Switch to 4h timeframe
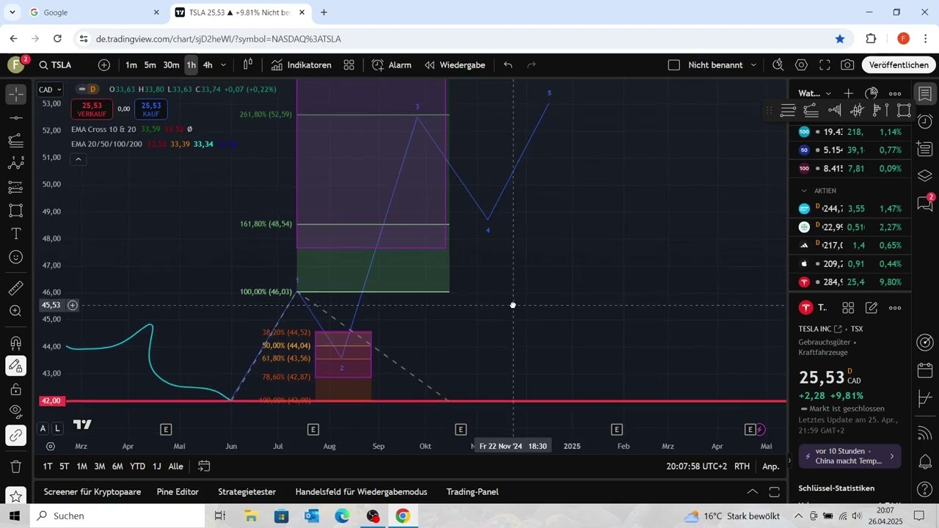 [x=208, y=65]
